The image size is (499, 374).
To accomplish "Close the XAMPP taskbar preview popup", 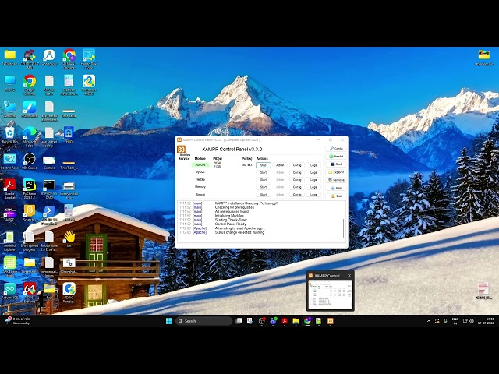I will [x=349, y=275].
